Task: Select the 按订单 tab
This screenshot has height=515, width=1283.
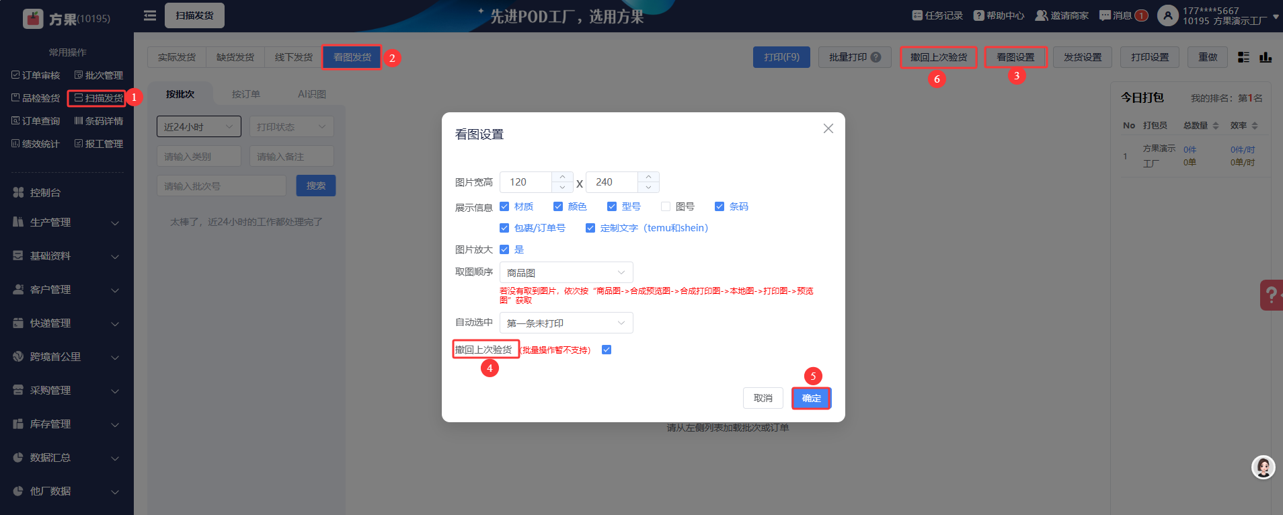Action: (x=246, y=94)
